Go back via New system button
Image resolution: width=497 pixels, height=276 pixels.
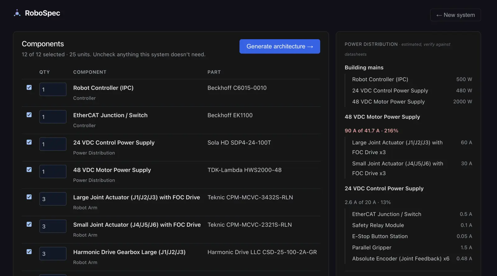click(455, 15)
